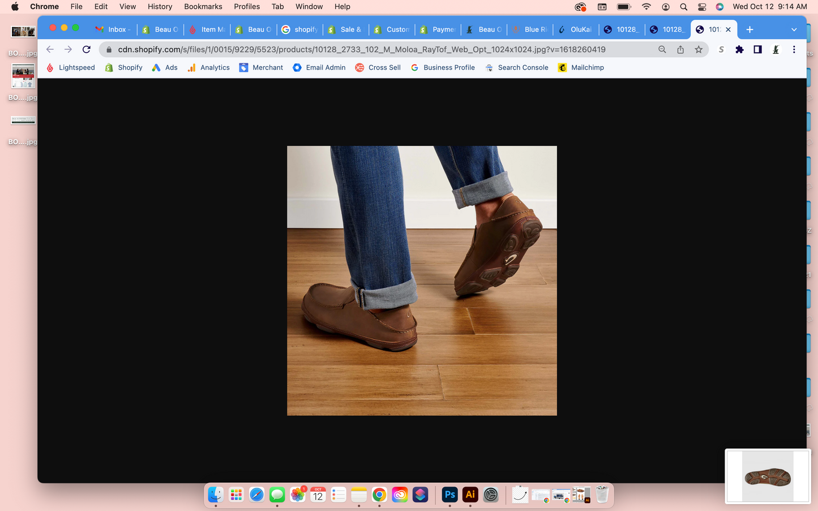Expand the tab search dropdown chevron
Screen dimensions: 818x511
(x=794, y=29)
